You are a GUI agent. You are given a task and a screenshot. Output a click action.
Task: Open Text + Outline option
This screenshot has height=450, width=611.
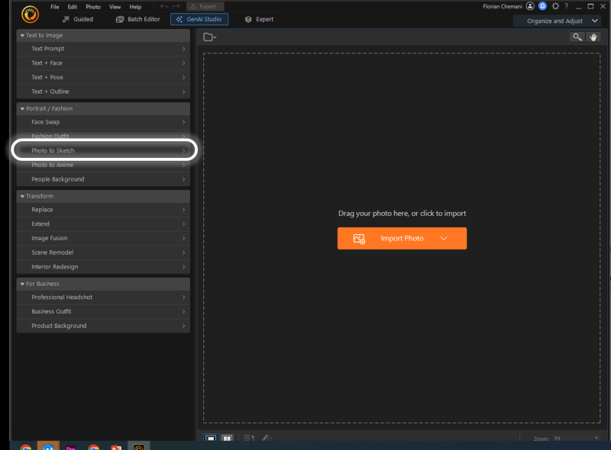tap(103, 92)
